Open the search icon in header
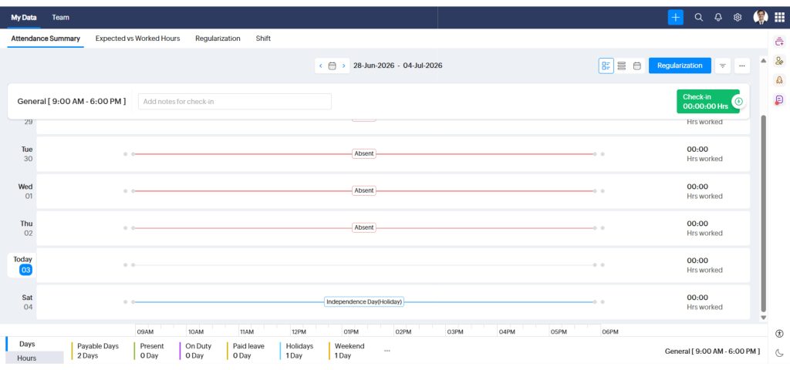 tap(698, 17)
